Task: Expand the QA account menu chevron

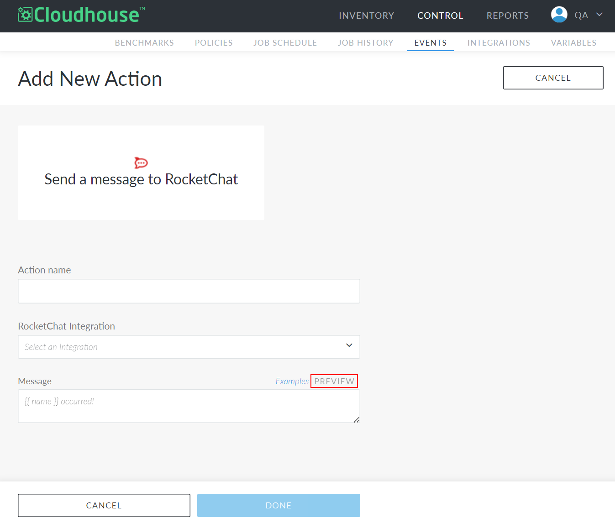Action: [x=599, y=15]
